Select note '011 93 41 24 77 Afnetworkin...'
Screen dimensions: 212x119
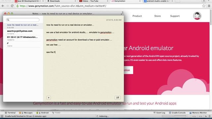tap(23, 38)
